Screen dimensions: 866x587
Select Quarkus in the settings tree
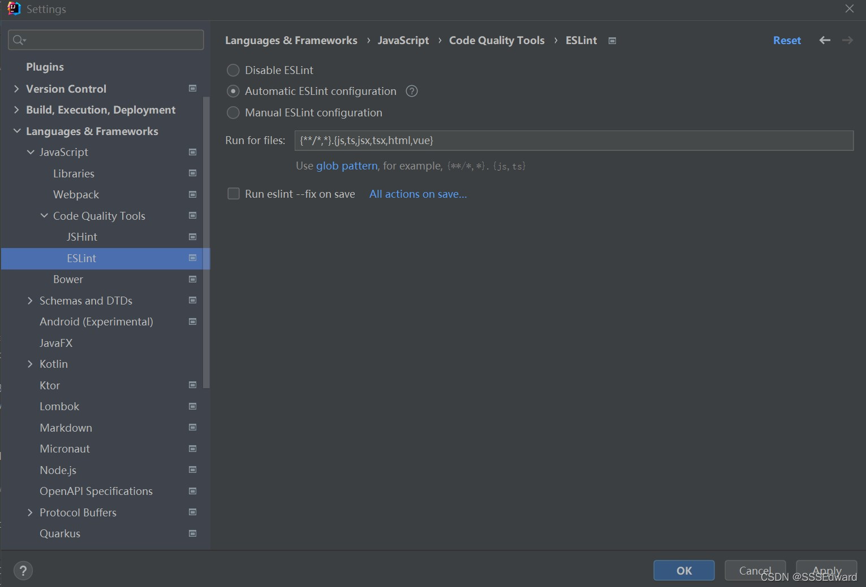[60, 533]
